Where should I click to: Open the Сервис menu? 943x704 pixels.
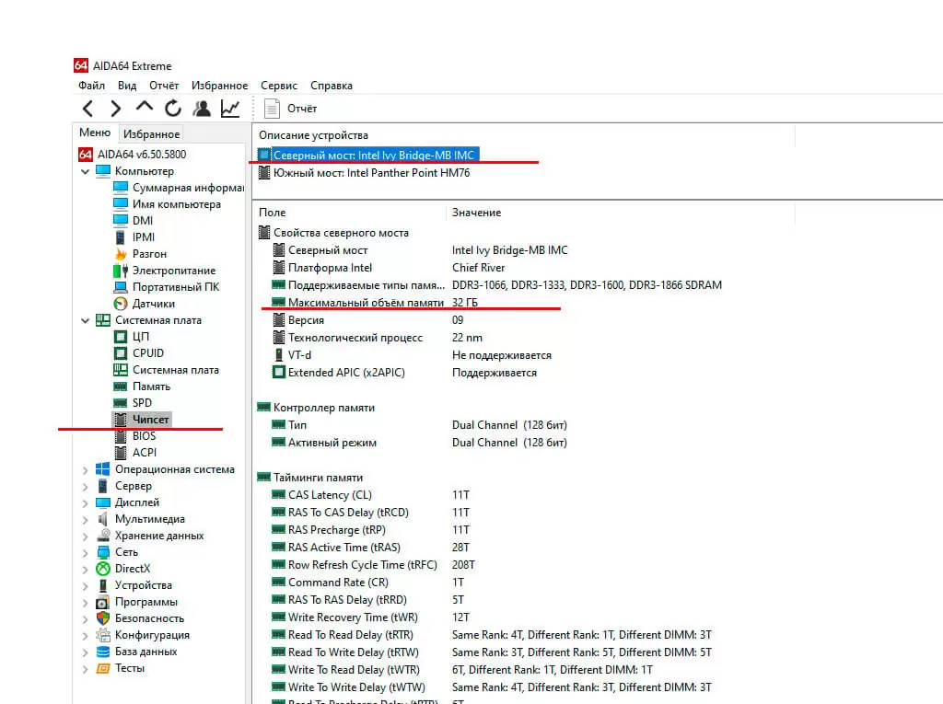[279, 86]
